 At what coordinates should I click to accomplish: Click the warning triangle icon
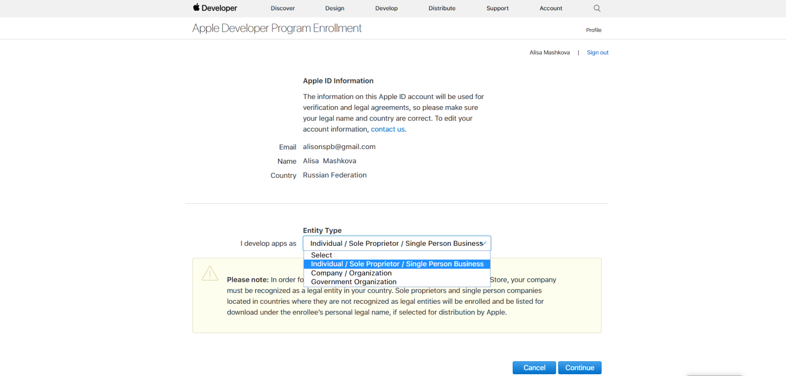point(210,273)
